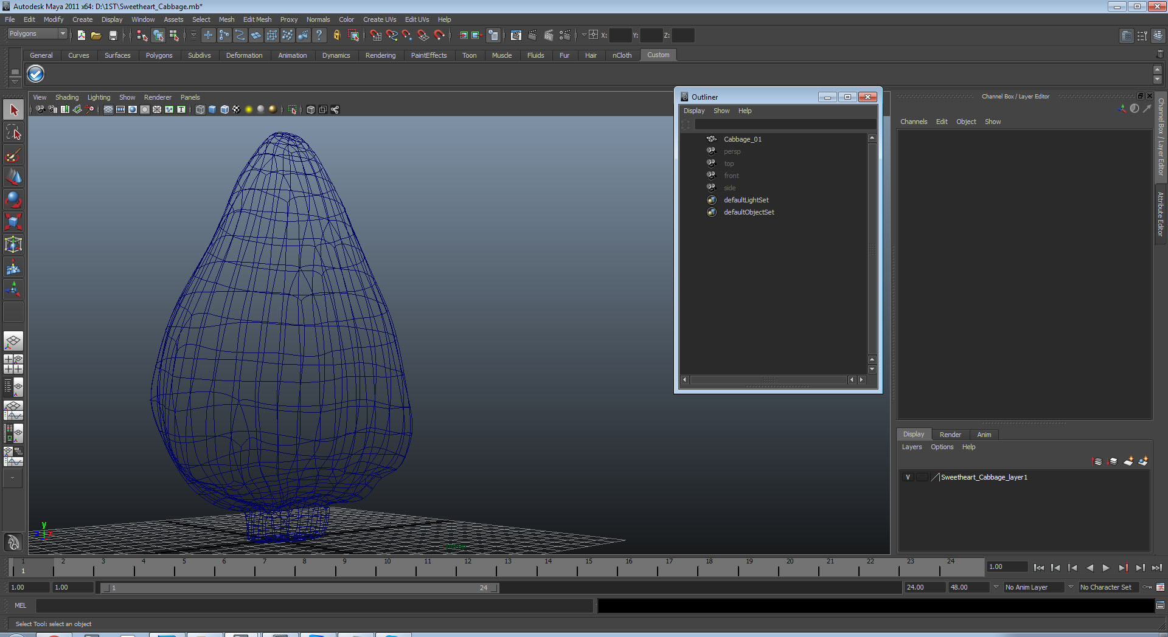This screenshot has height=637, width=1168.
Task: Toggle film gate in viewport toolbar
Action: 120,109
